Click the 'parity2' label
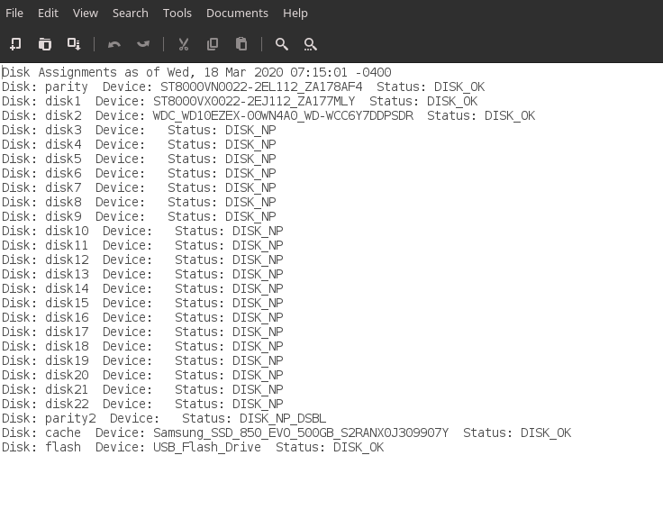663x510 pixels. pyautogui.click(x=70, y=418)
